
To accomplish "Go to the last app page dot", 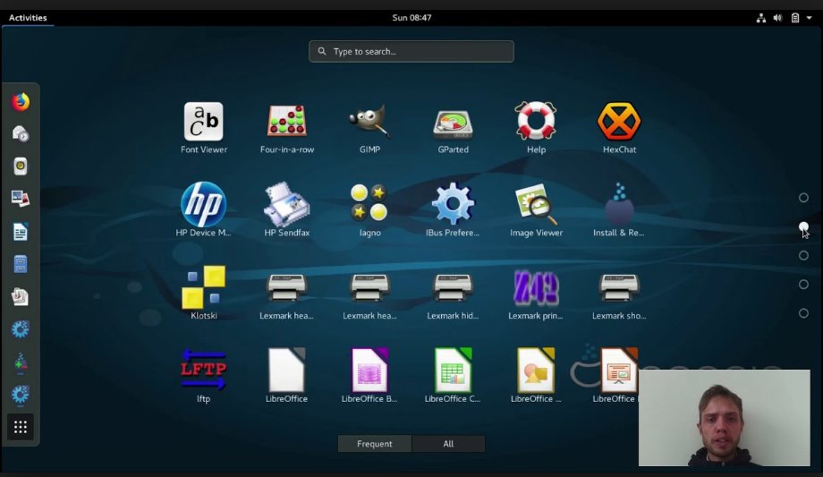I will (803, 313).
